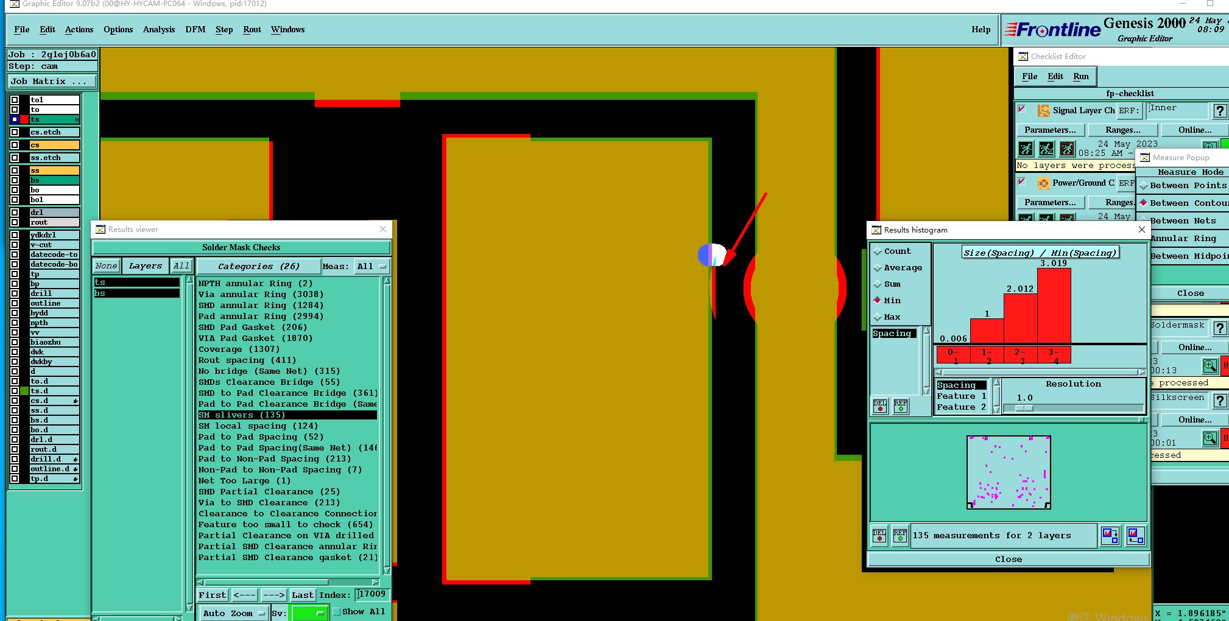This screenshot has height=621, width=1229.
Task: Open help for the Soldermask check
Action: pyautogui.click(x=1220, y=328)
